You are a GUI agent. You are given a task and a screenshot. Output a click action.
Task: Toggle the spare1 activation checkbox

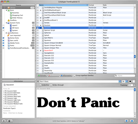pos(3,25)
